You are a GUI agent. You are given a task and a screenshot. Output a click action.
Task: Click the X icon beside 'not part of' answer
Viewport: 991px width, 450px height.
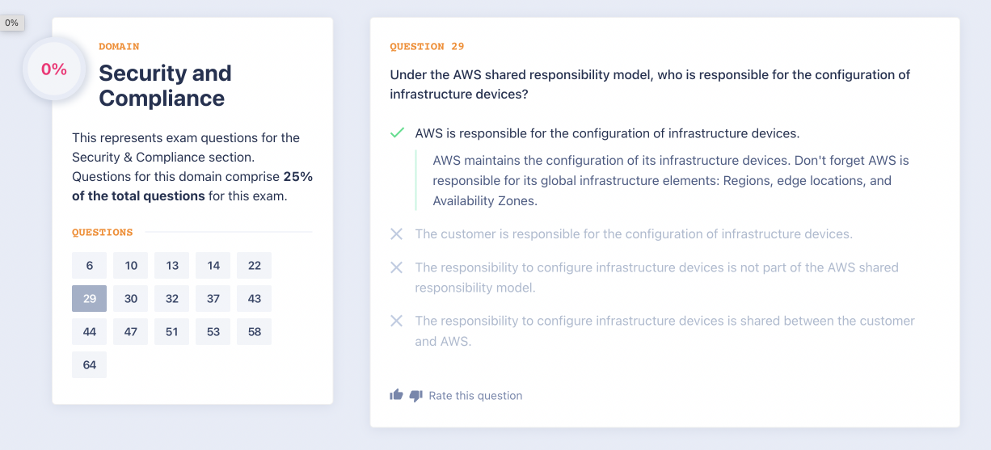coord(396,267)
